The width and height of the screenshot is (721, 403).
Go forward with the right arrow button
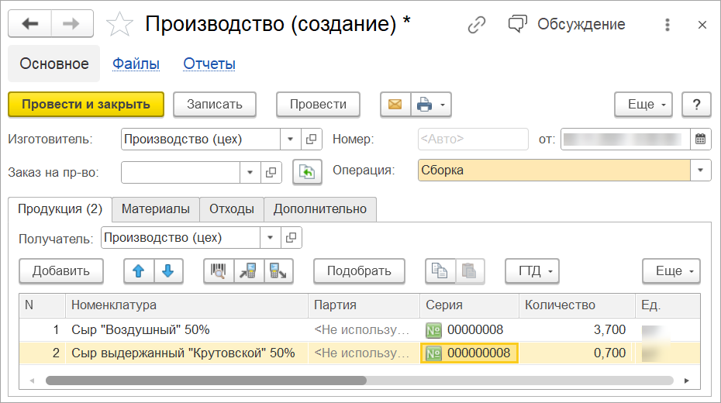tap(72, 24)
